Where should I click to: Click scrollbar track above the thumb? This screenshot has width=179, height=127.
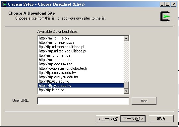point(126,61)
